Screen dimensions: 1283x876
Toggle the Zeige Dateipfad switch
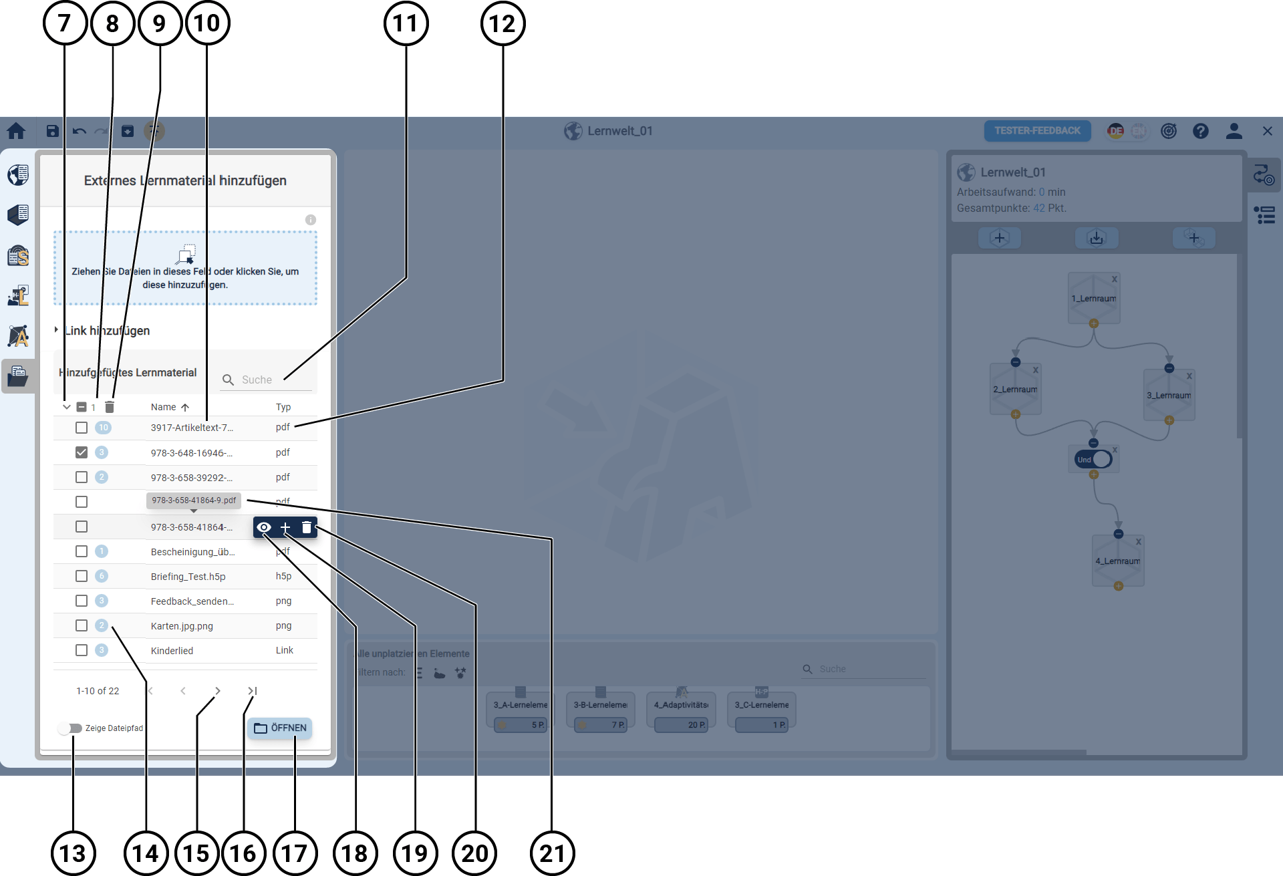[70, 728]
